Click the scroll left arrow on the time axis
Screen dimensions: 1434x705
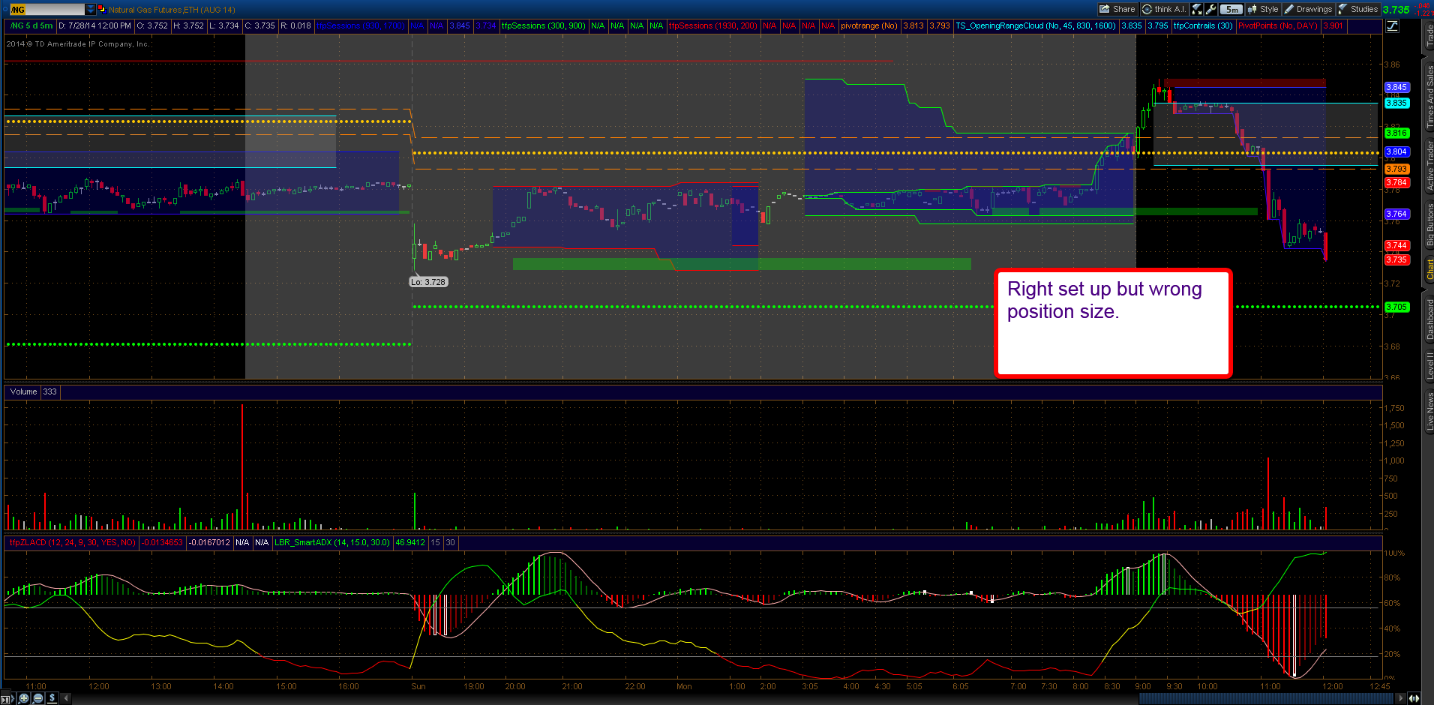click(x=66, y=698)
